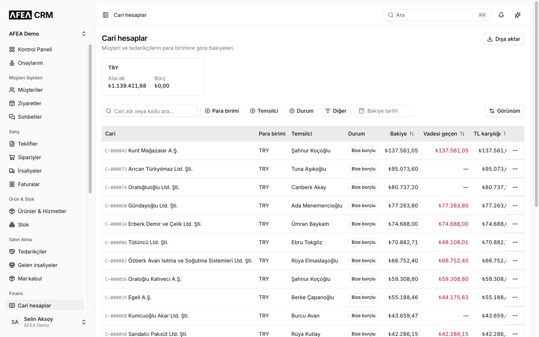This screenshot has width=539, height=337.
Task: Open row actions menu for Arıcan Türkyılmaz Ltd. Şti.
Action: tap(515, 169)
